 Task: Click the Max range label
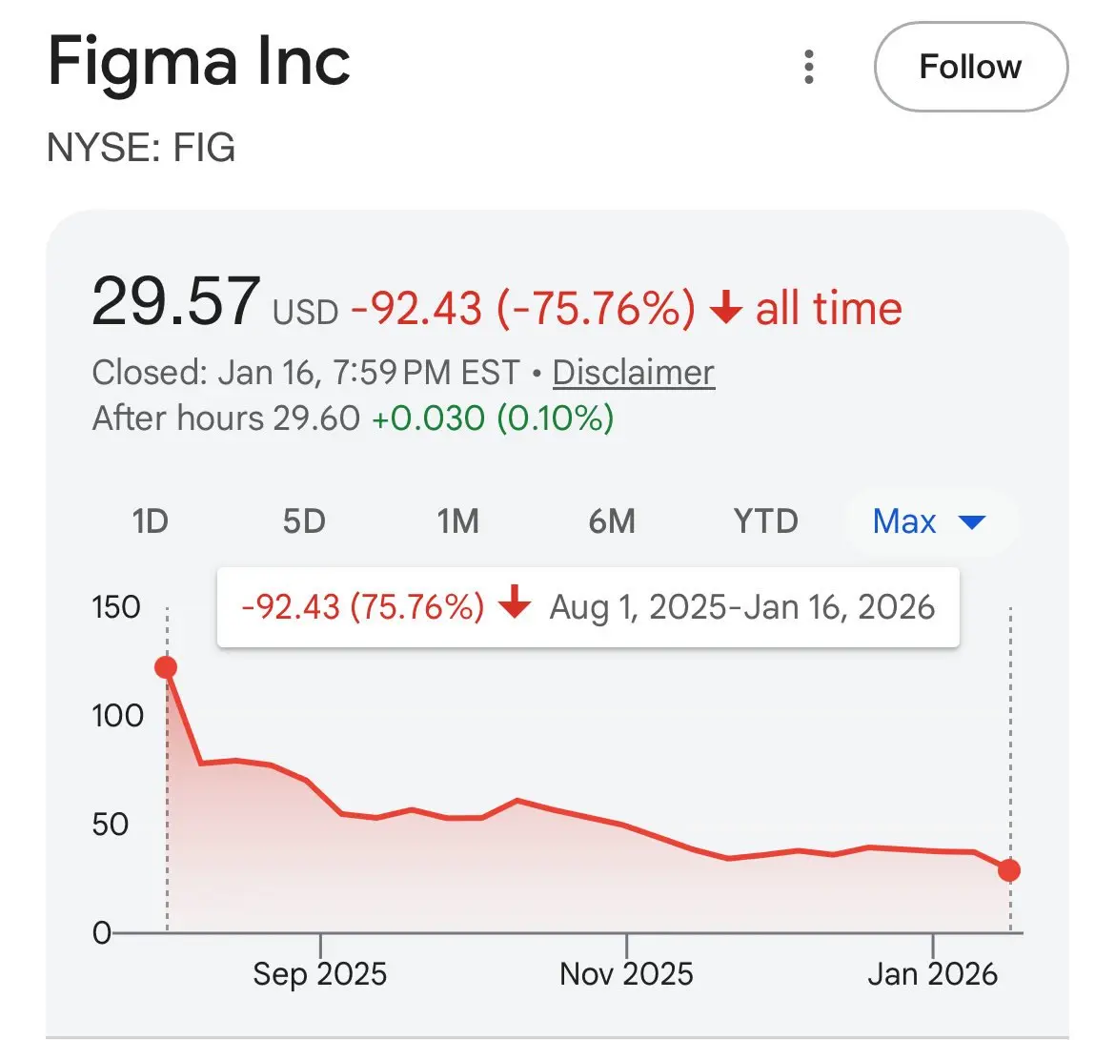[x=904, y=521]
